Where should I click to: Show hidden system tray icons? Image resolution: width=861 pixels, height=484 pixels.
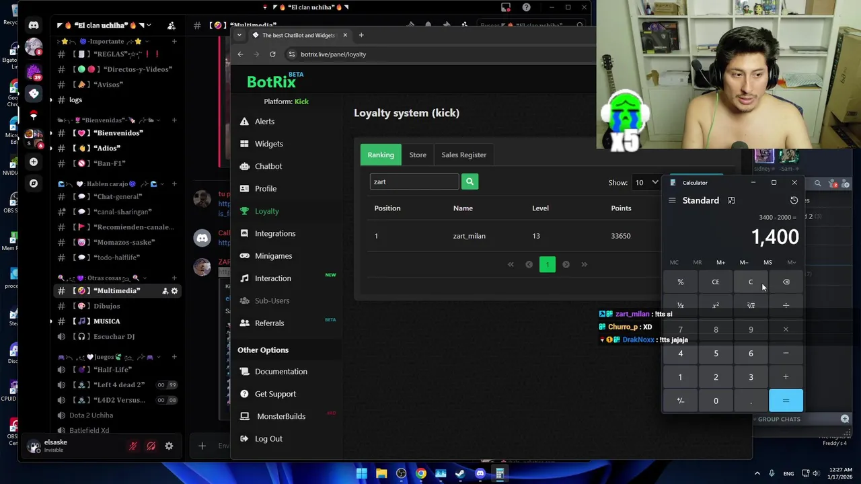[757, 473]
